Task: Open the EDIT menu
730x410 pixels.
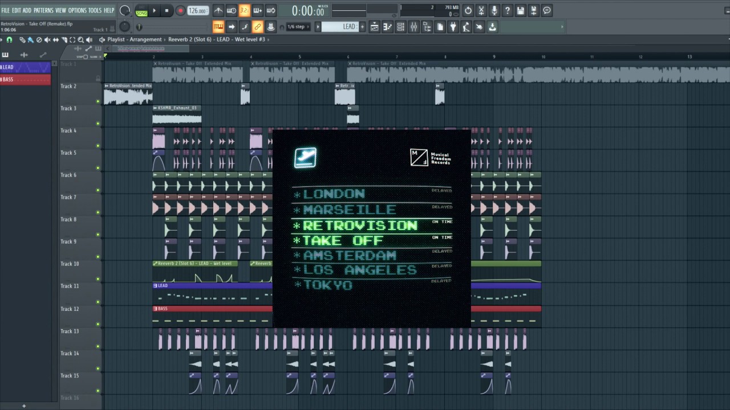Action: [17, 10]
